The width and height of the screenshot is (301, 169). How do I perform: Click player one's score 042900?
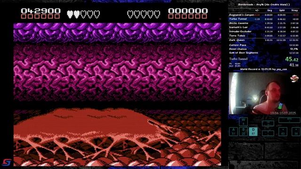point(41,11)
